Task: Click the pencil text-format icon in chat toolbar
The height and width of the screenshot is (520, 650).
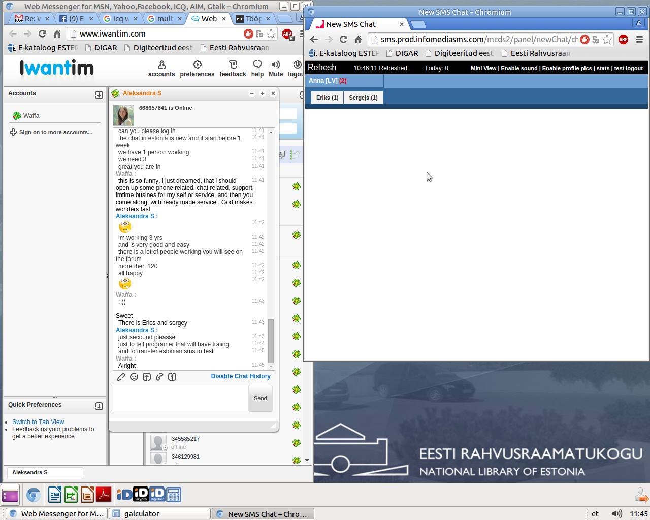Action: coord(121,377)
